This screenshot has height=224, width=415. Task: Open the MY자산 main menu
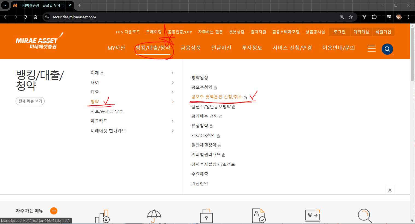116,48
